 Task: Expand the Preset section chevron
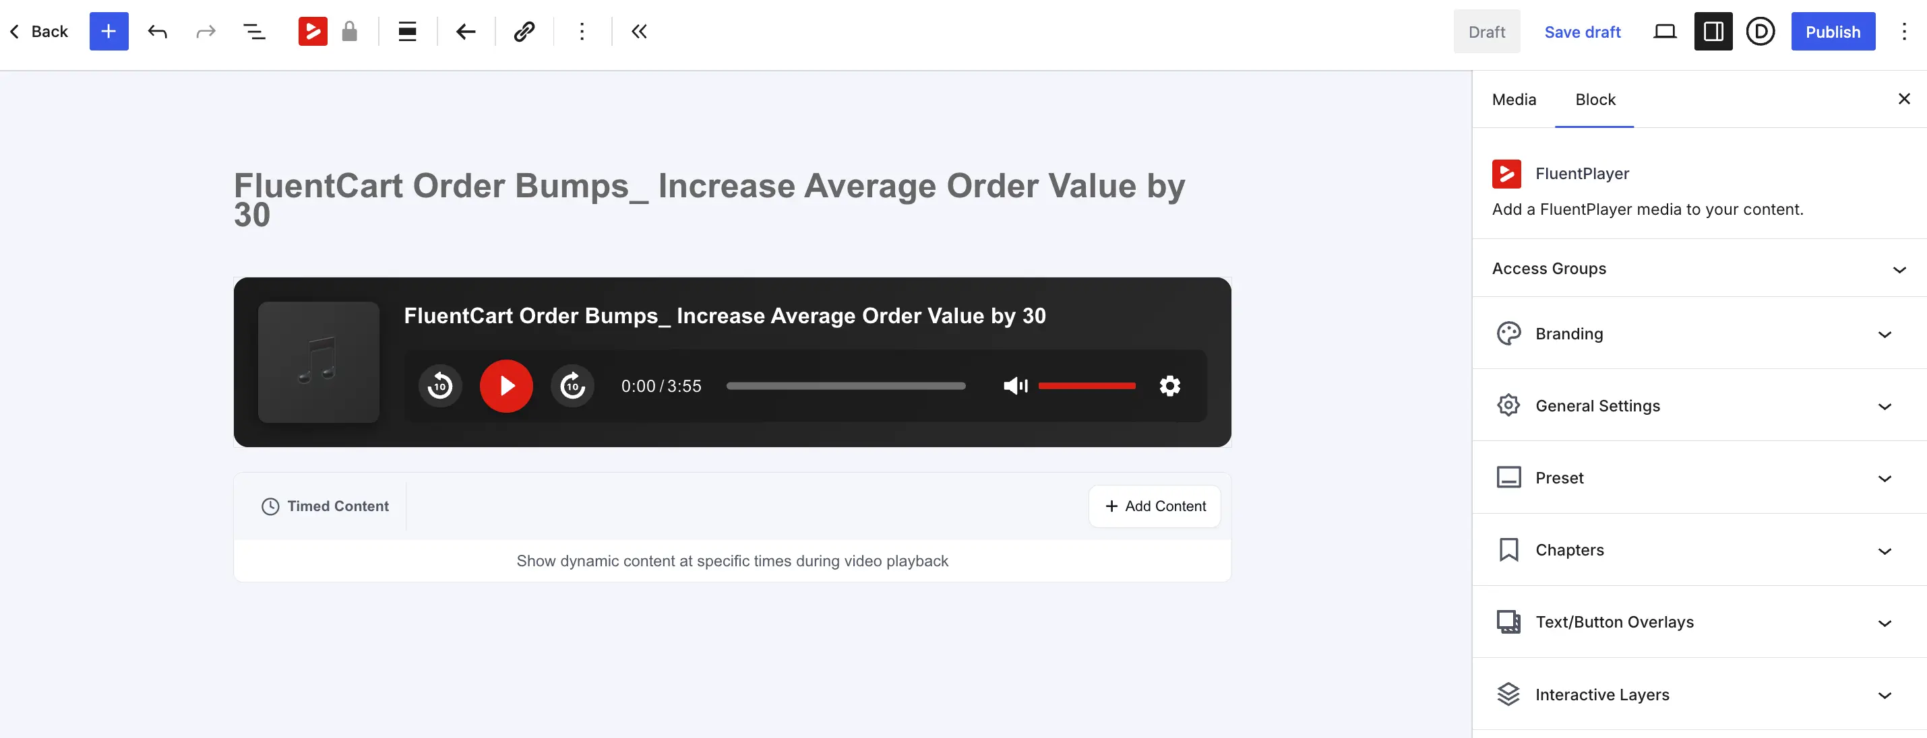pos(1885,479)
